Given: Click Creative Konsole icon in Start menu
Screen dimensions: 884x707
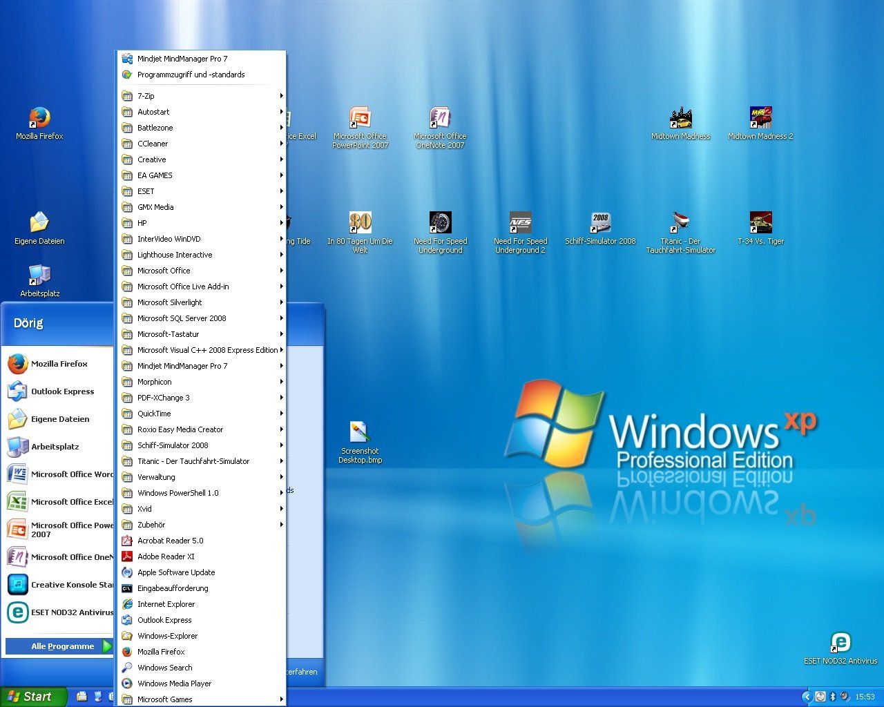Looking at the screenshot, I should [18, 585].
